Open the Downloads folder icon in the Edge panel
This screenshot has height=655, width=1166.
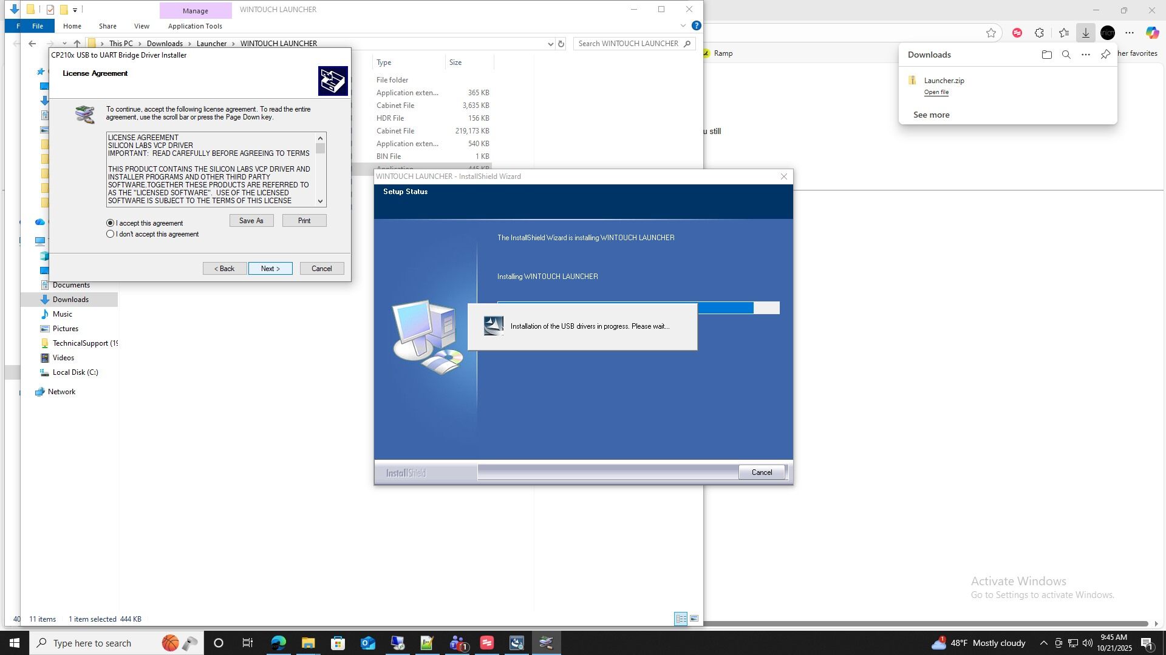pos(1046,55)
